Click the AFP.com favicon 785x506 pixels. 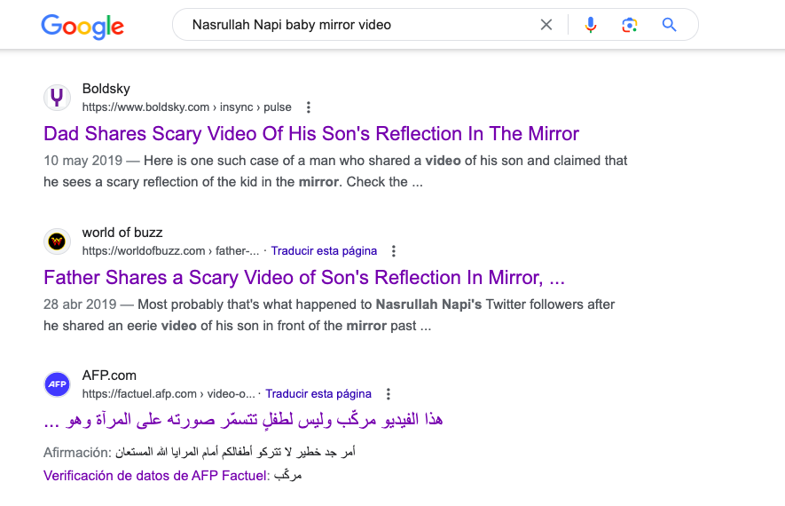[x=57, y=384]
